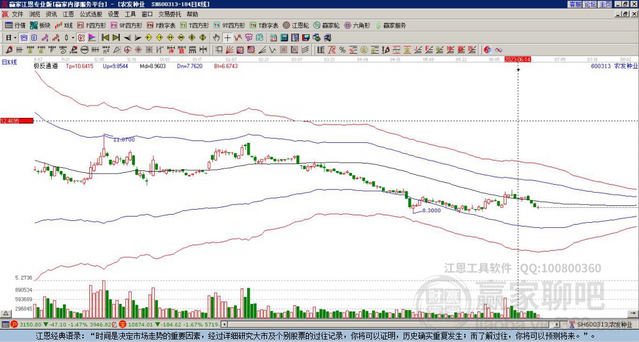Click the 客服 button
This screenshot has height=342, width=639.
(575, 4)
